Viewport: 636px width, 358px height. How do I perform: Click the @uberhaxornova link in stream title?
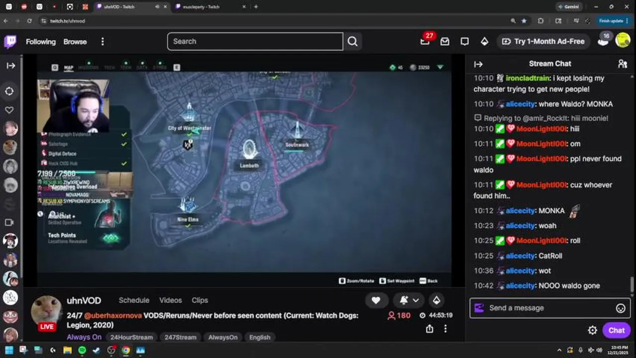coord(113,315)
